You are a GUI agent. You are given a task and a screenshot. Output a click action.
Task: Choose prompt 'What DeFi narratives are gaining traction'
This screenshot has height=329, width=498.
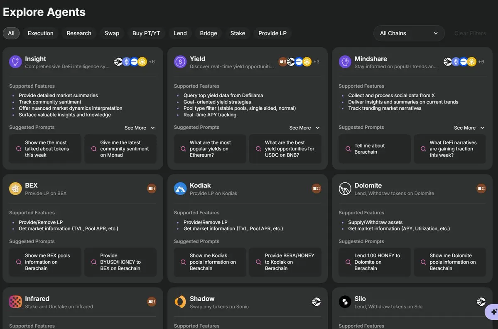tap(450, 149)
